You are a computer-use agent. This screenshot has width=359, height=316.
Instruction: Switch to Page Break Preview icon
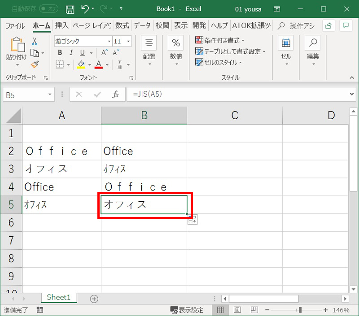(x=254, y=310)
